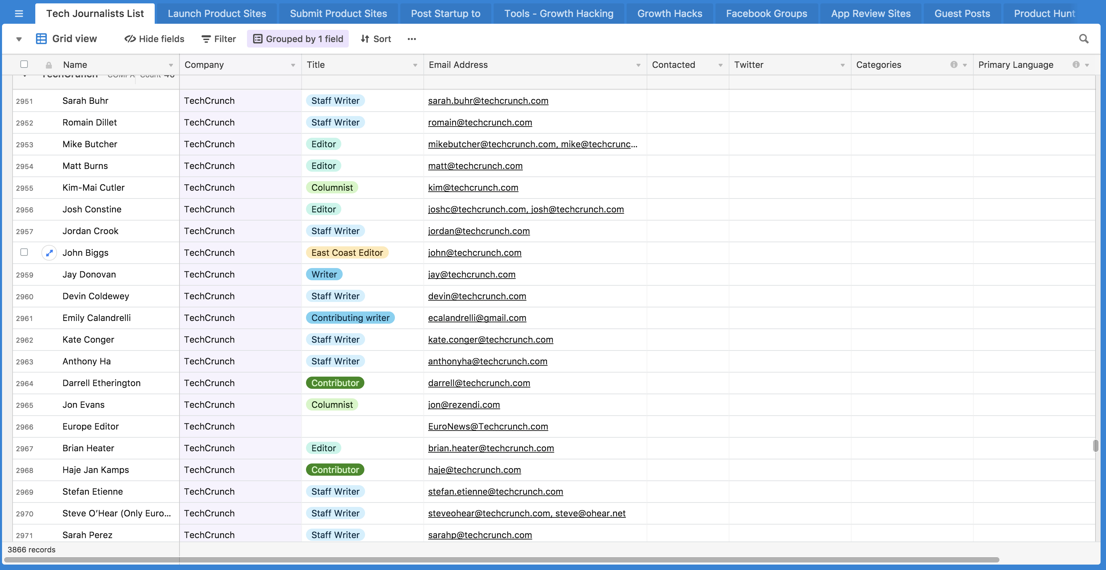Open ecalandrelli@gmail.com email link
The image size is (1106, 570).
pyautogui.click(x=477, y=318)
